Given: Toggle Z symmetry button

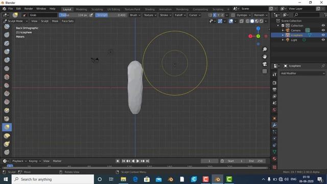Looking at the screenshot, I should [x=222, y=15].
